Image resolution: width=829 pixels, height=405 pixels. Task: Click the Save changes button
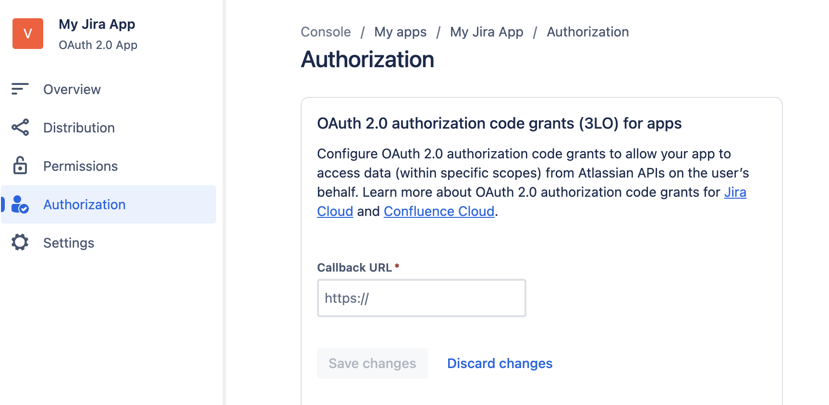[372, 363]
